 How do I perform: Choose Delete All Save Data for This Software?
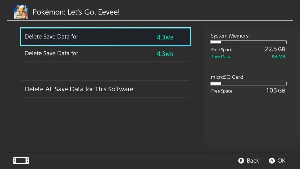(105, 89)
